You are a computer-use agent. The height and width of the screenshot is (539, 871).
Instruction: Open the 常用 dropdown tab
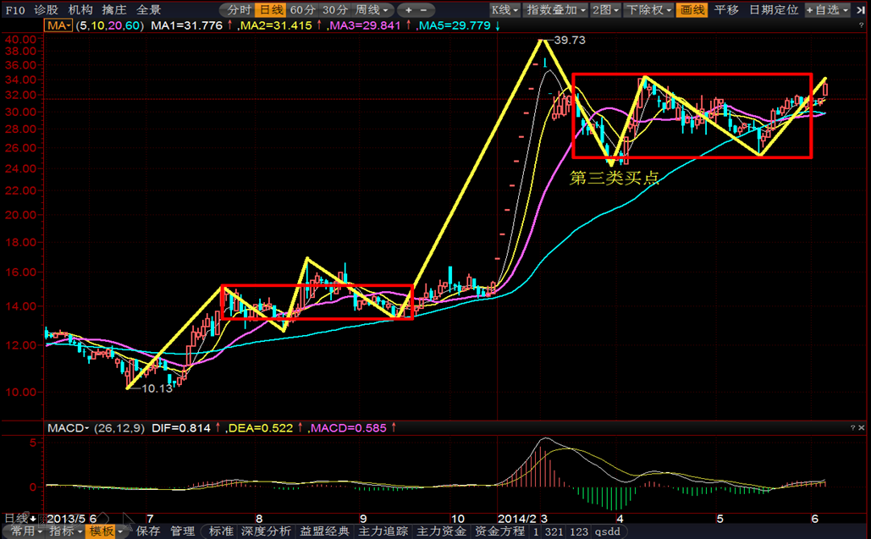[x=26, y=531]
